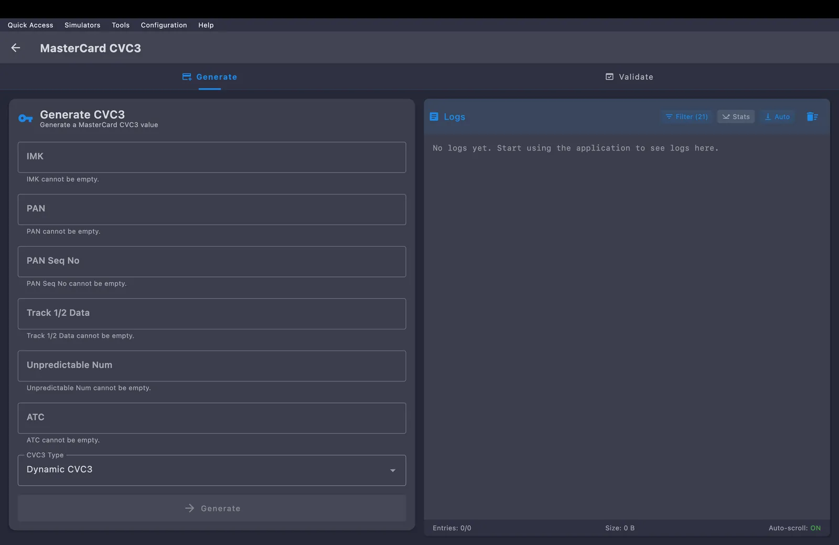The width and height of the screenshot is (839, 545).
Task: Click the 'MasterCard CVC3' page title
Action: coord(90,48)
